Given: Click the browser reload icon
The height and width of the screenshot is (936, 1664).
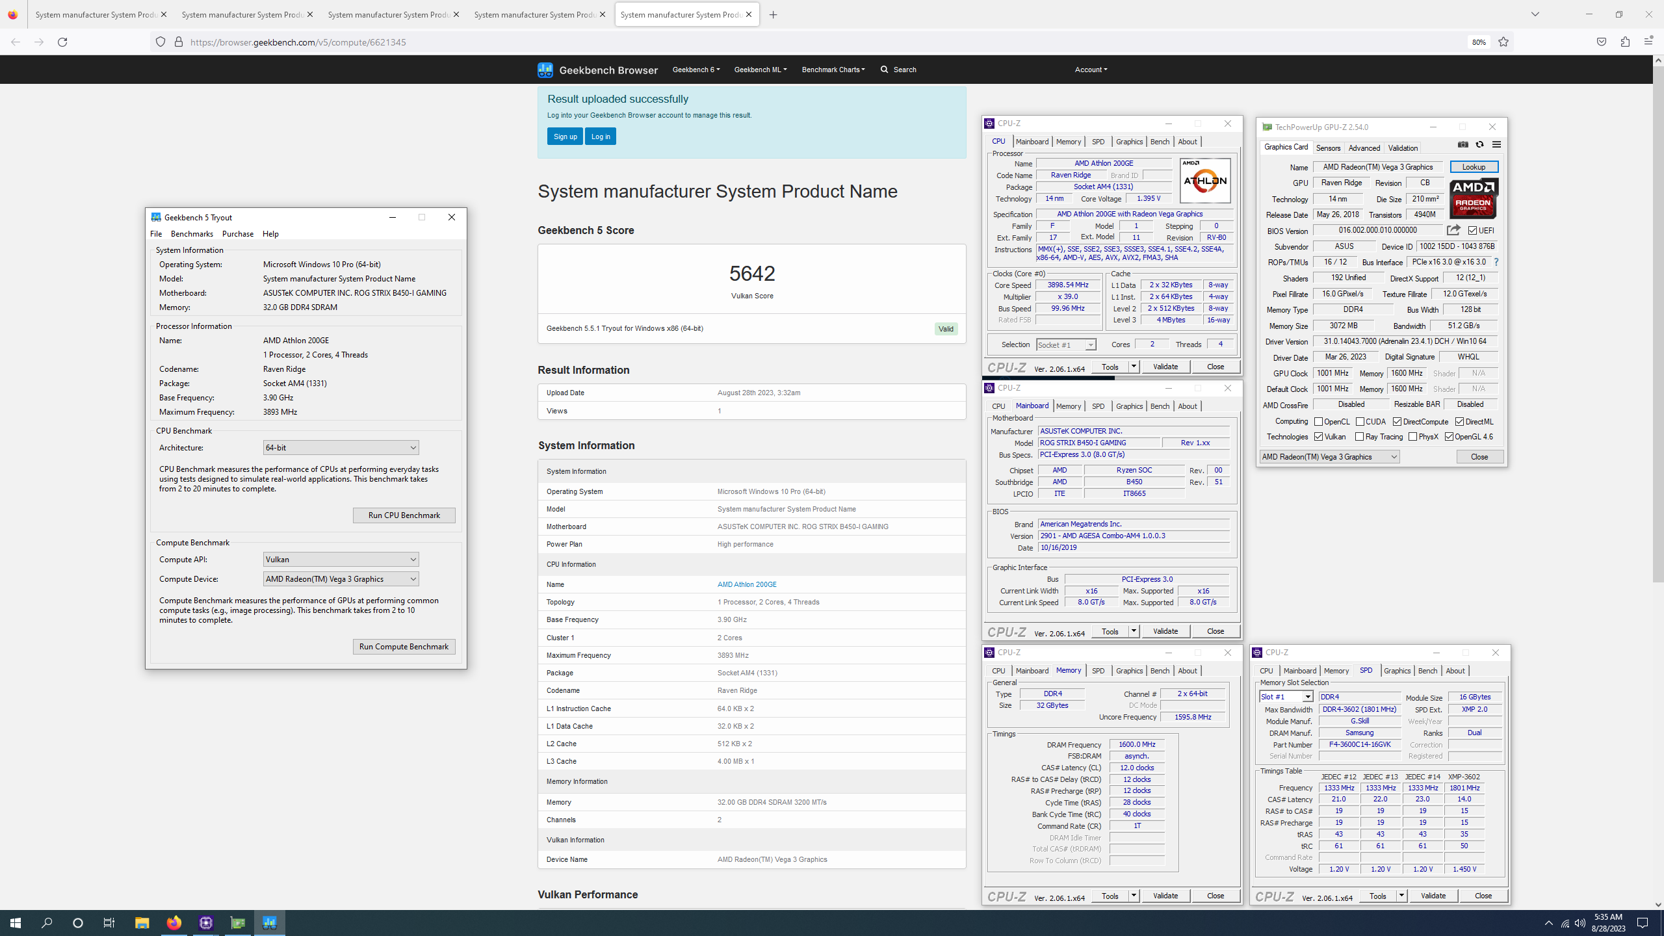Looking at the screenshot, I should pos(62,42).
